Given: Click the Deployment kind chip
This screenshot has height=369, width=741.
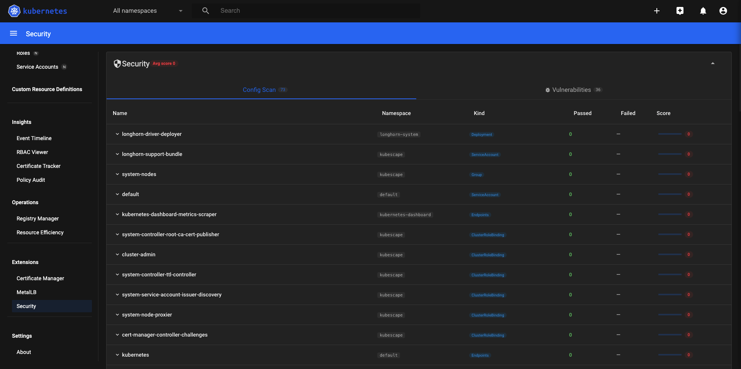Looking at the screenshot, I should click(x=482, y=134).
